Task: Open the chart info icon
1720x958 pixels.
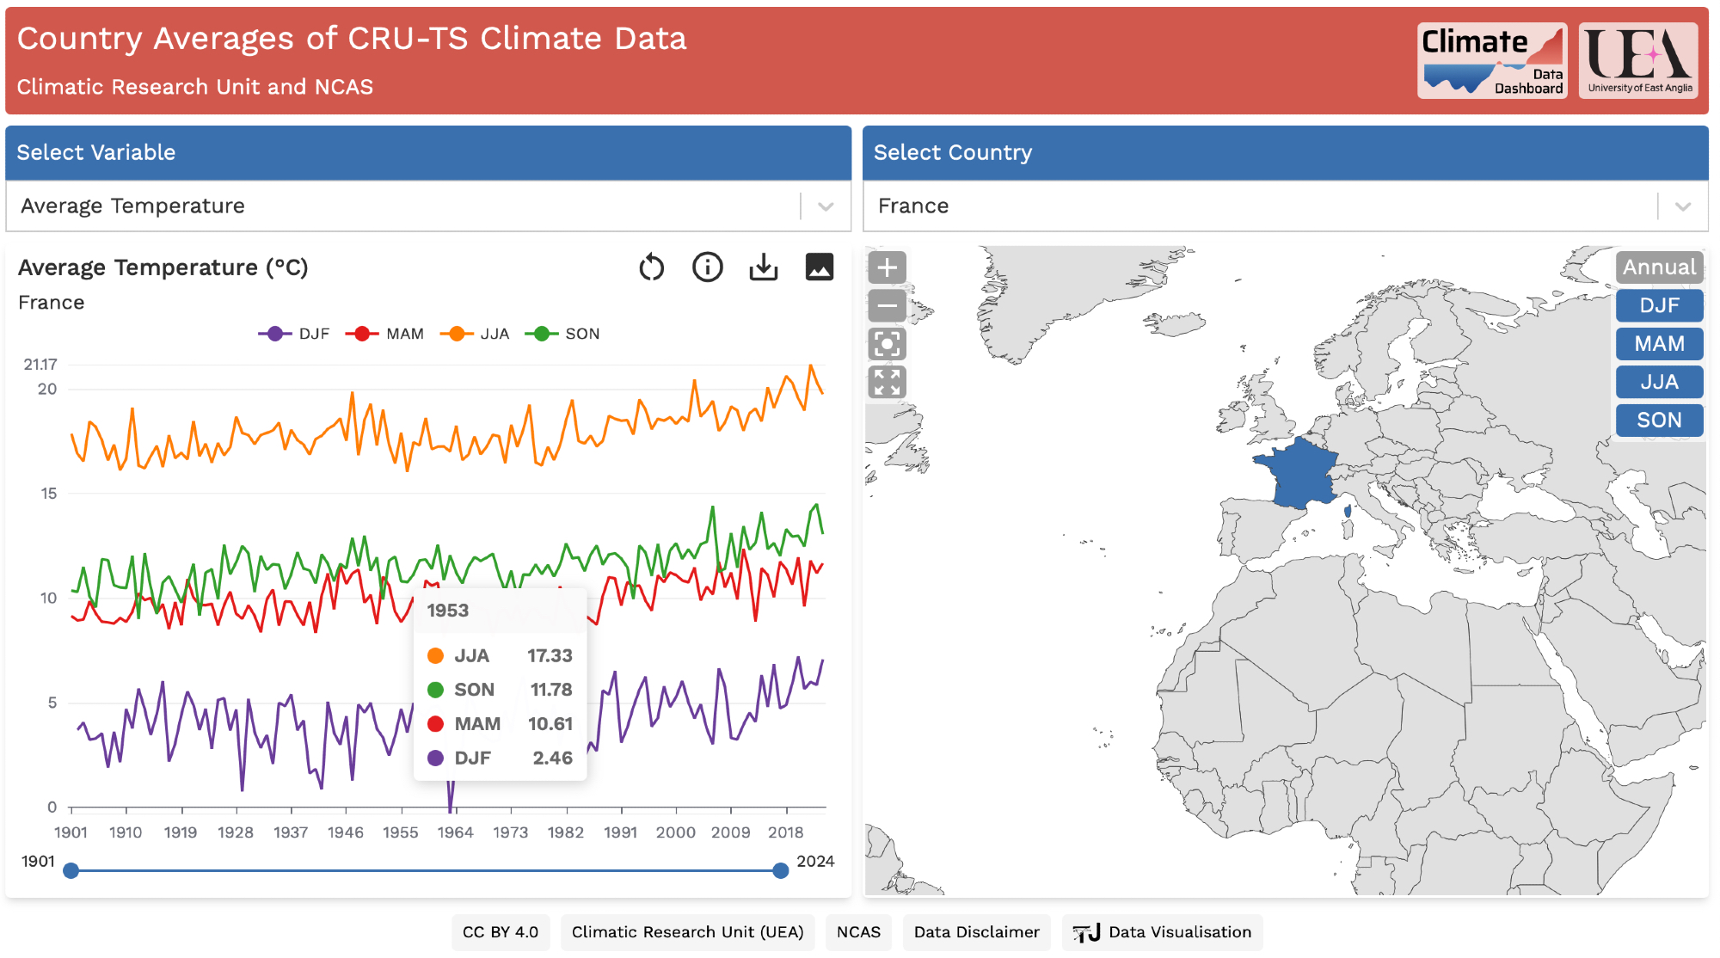Action: pos(707,267)
